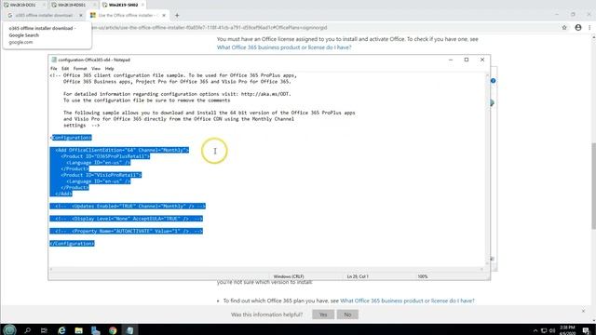Click the volume icon in system tray
596x335 pixels.
[552, 331]
